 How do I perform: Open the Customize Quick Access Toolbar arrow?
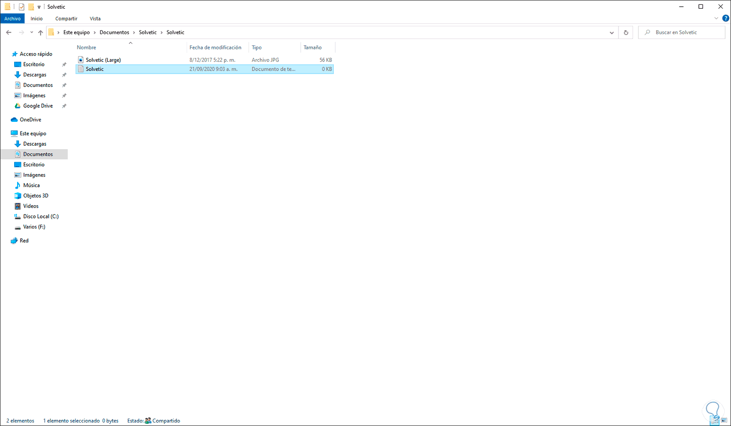(39, 7)
